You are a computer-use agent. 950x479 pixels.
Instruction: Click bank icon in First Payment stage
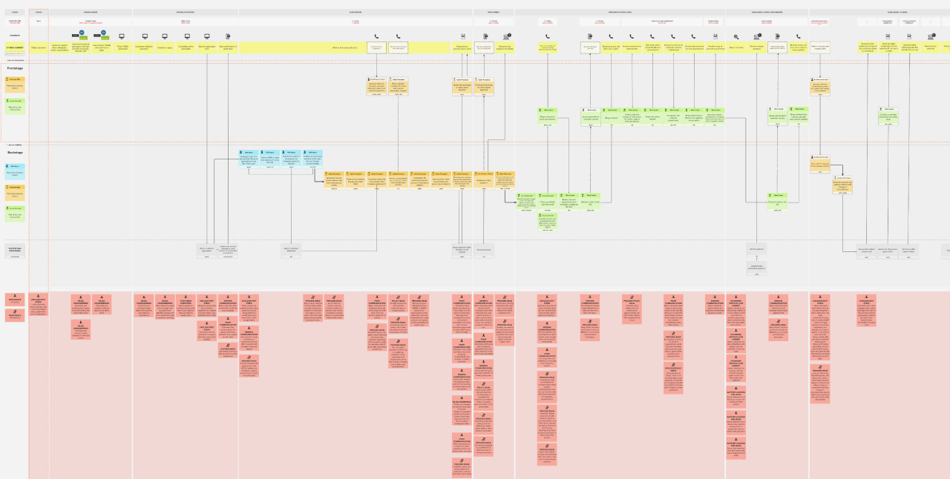click(x=507, y=36)
